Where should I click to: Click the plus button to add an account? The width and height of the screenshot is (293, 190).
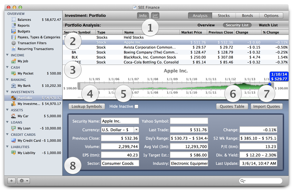[x=11, y=181]
